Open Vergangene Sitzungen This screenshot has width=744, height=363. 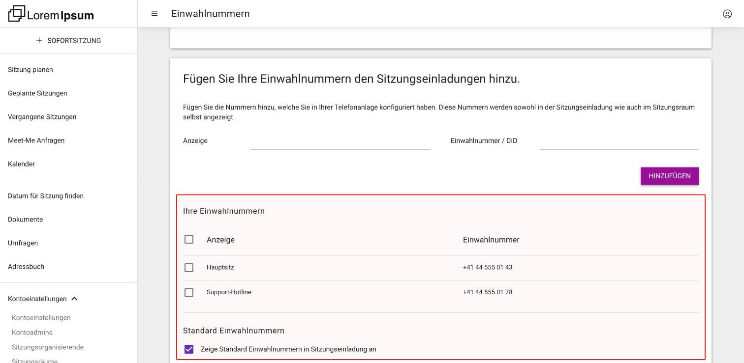pyautogui.click(x=42, y=117)
